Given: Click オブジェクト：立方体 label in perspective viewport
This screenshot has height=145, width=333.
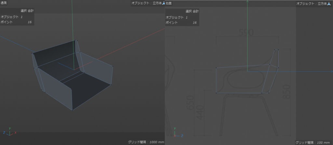Looking at the screenshot, I should [146, 3].
